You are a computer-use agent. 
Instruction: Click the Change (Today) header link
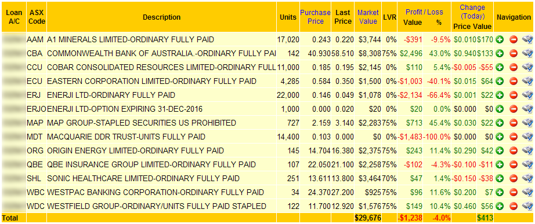point(472,12)
